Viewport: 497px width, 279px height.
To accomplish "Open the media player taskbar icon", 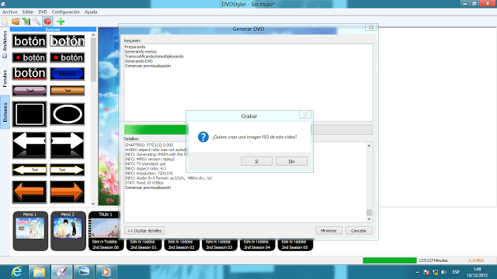I will click(x=106, y=272).
